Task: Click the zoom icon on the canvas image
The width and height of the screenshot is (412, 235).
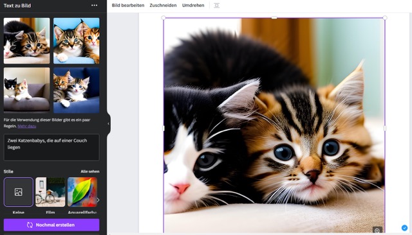Action: click(x=377, y=231)
